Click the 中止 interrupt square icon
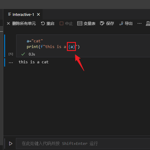The height and width of the screenshot is (150, 150). point(61,23)
